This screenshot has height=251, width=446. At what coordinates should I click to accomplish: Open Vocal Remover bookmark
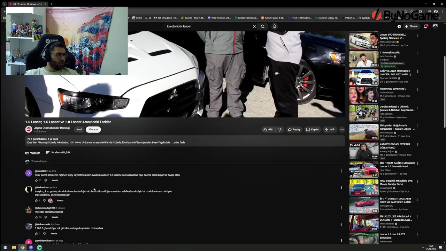219,18
